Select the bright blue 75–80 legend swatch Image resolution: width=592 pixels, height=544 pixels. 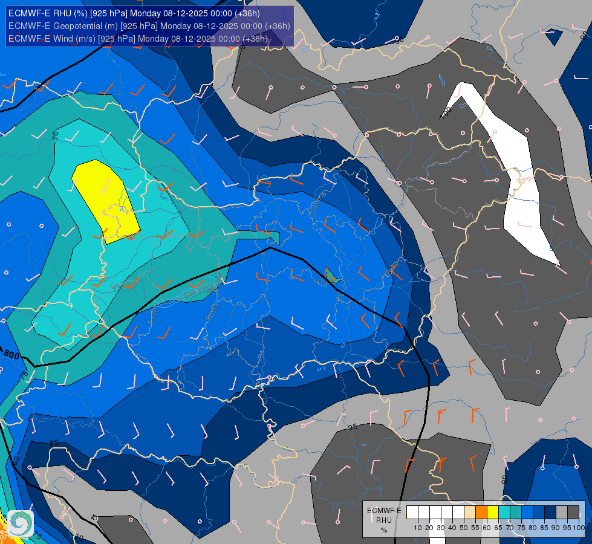[527, 513]
